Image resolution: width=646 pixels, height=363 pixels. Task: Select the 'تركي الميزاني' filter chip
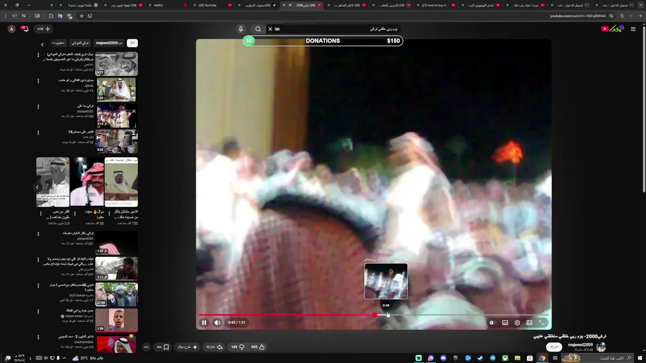[x=80, y=43]
